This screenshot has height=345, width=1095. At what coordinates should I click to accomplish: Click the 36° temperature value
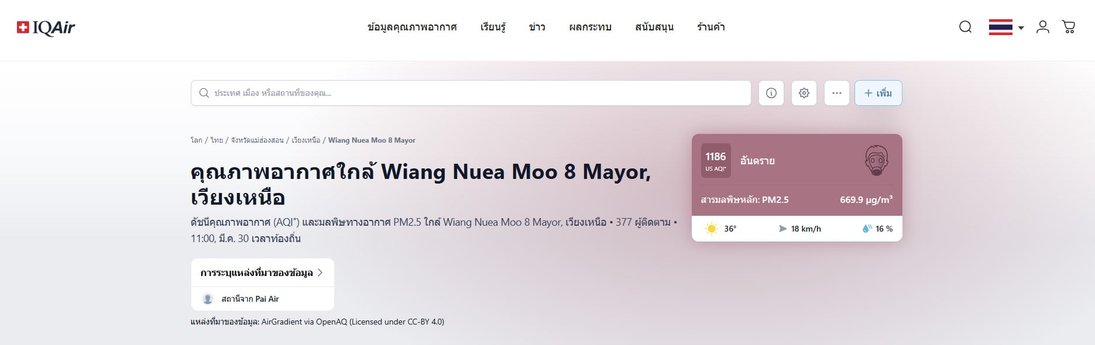(730, 229)
